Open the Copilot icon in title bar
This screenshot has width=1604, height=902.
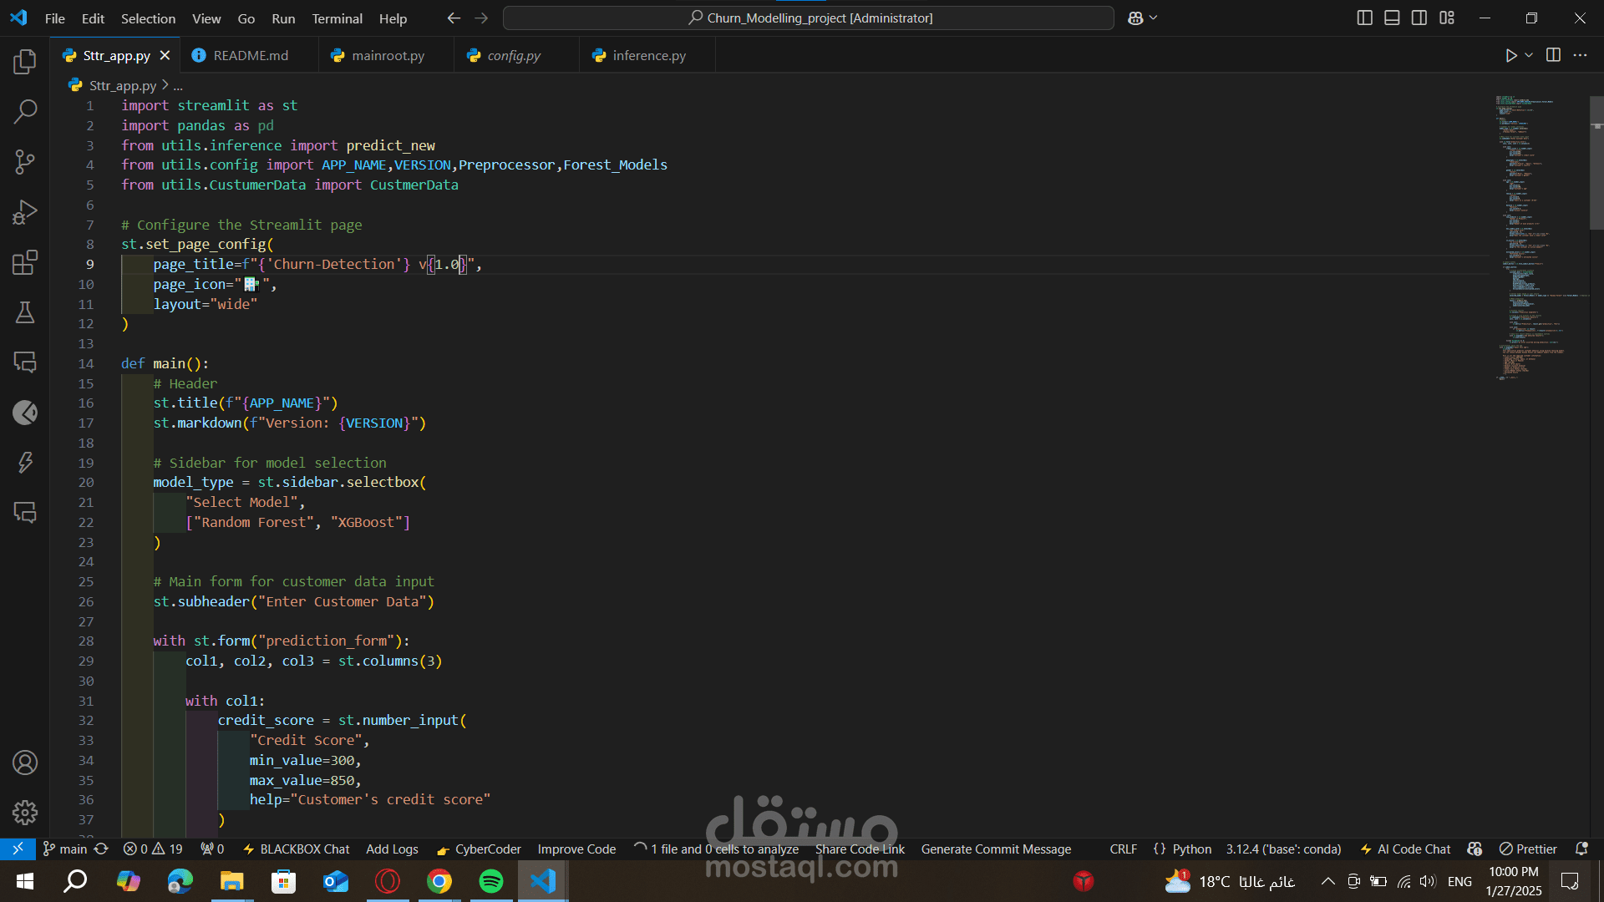1134,18
